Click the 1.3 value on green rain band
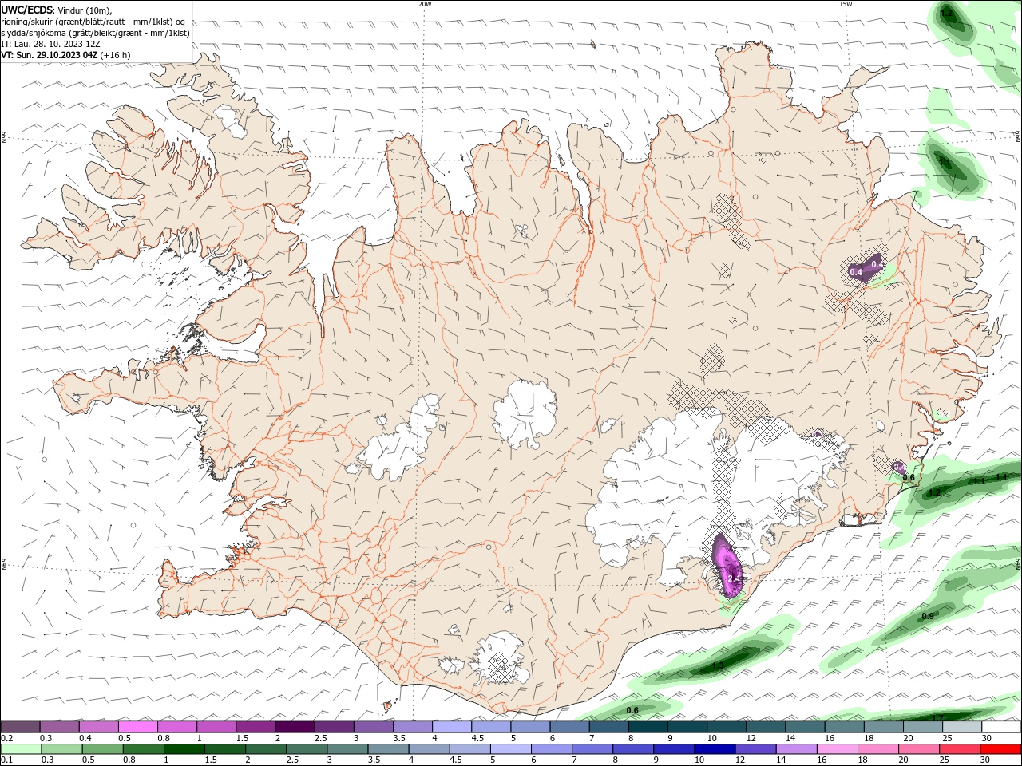 click(x=718, y=665)
